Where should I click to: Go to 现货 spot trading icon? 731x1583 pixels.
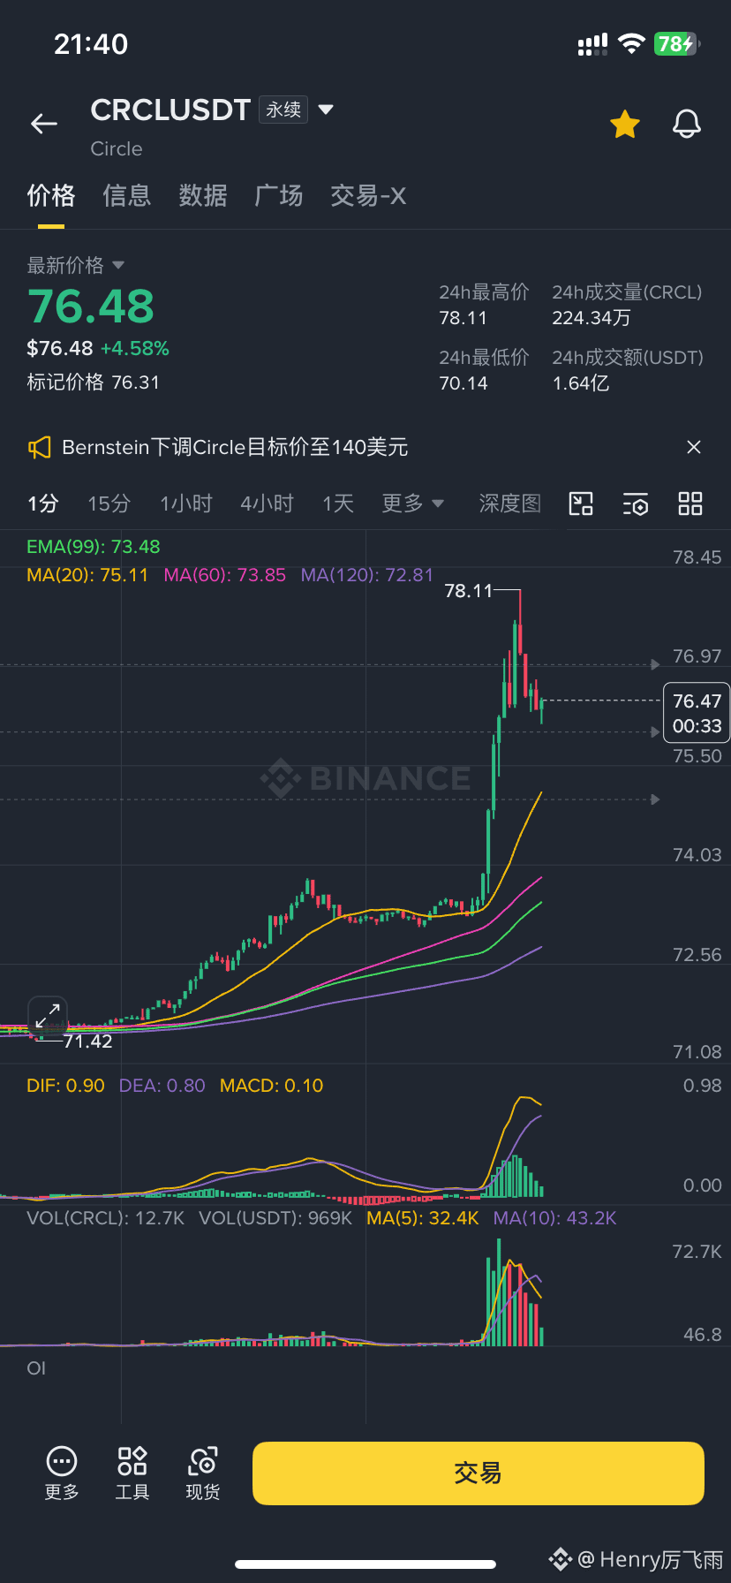(x=203, y=1473)
